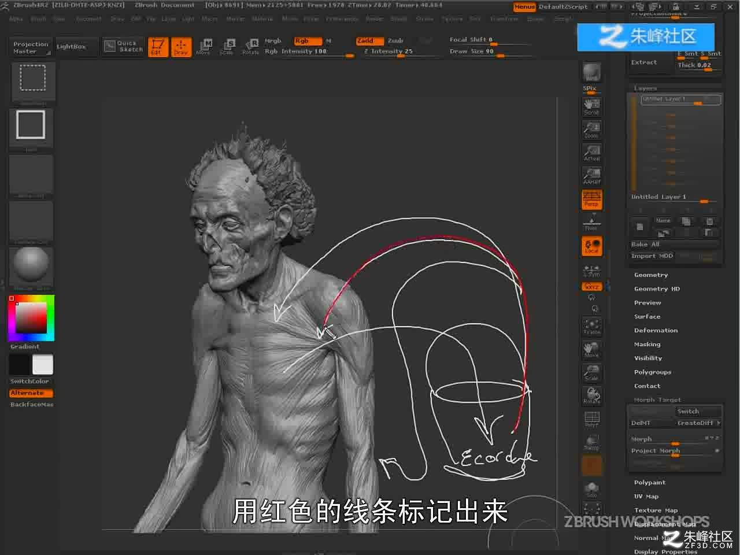Click the Frame object icon

[591, 327]
